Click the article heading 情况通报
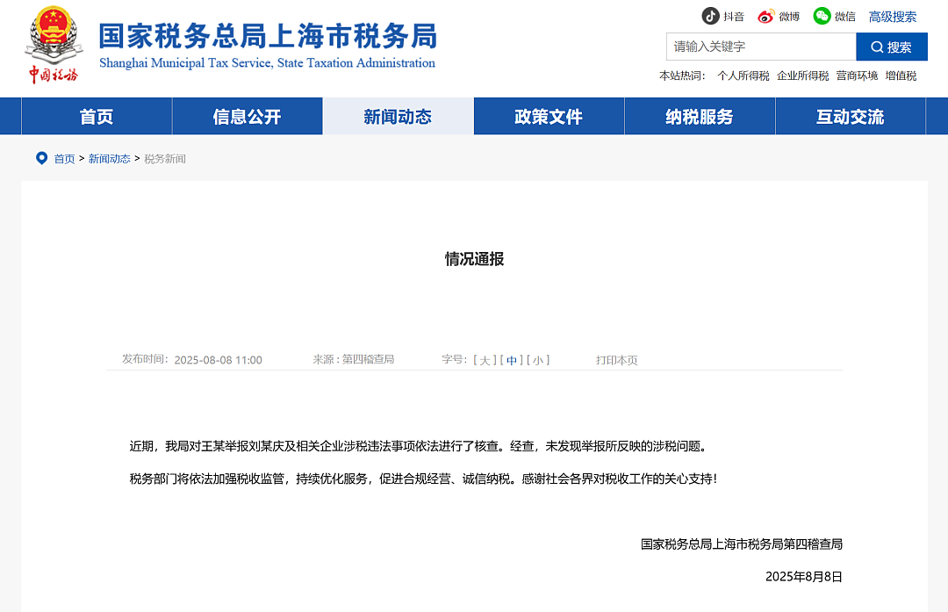948x612 pixels. tap(475, 259)
